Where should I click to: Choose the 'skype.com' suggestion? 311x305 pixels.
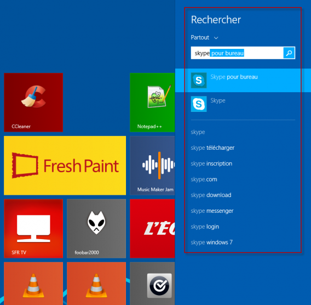(x=204, y=179)
